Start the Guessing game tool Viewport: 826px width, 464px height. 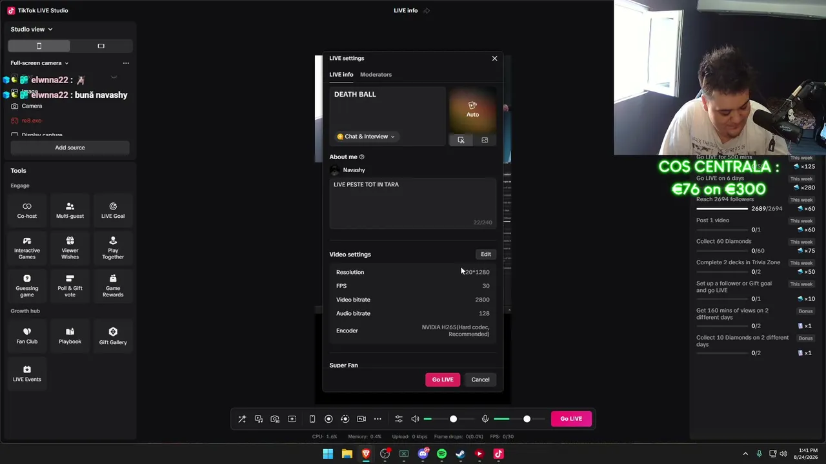pyautogui.click(x=27, y=286)
